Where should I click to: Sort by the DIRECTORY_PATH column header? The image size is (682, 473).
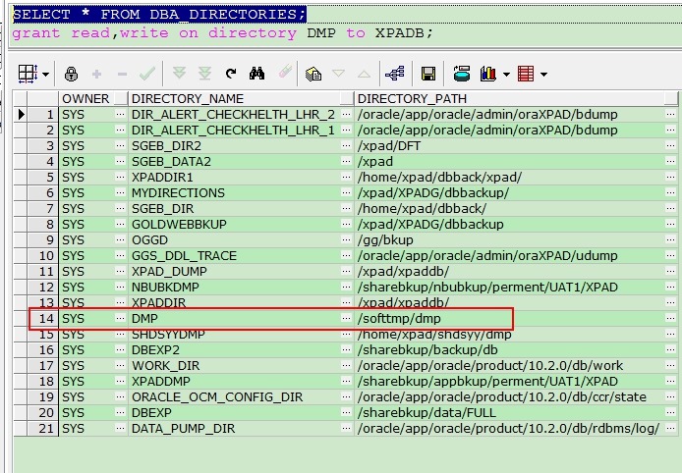[516, 98]
